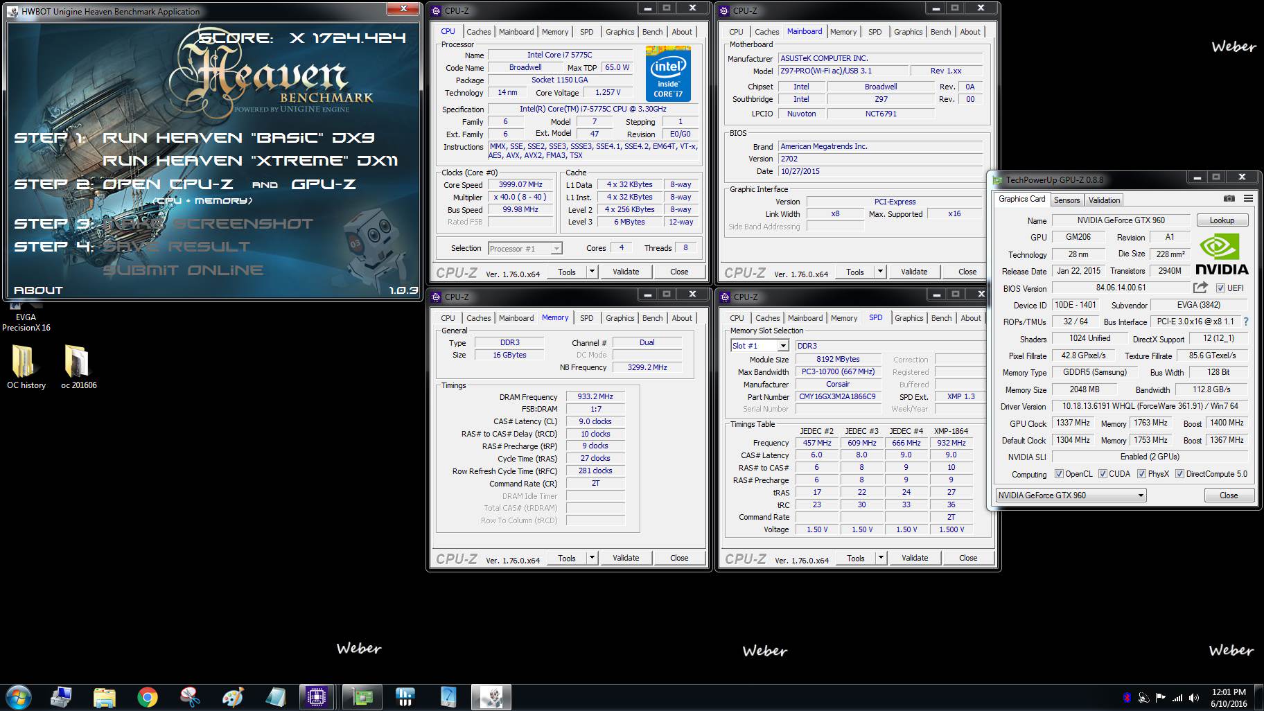The height and width of the screenshot is (711, 1264).
Task: Click the purple CPU-Z chip taskbar icon
Action: click(317, 696)
